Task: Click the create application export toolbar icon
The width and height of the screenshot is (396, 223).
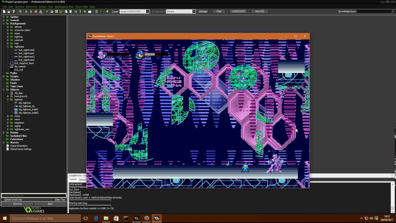Action: click(x=20, y=11)
